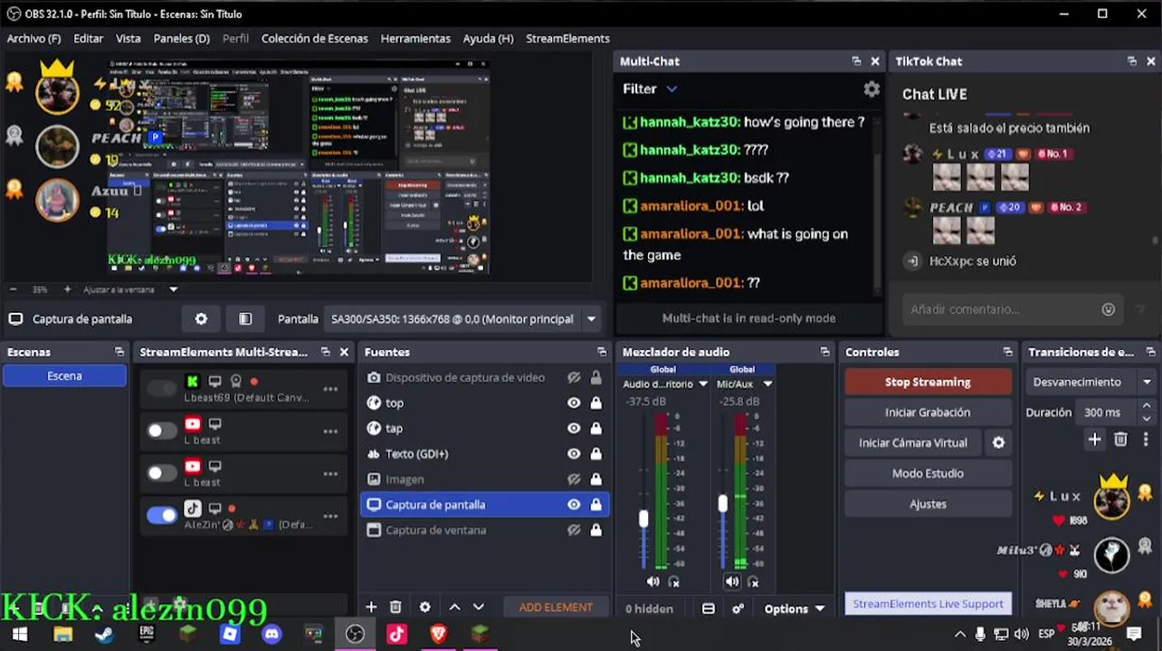Start the virtual camera with Iniciar Cámara Virtual
This screenshot has width=1162, height=651.
pyautogui.click(x=913, y=443)
